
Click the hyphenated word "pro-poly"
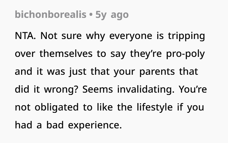186,54
